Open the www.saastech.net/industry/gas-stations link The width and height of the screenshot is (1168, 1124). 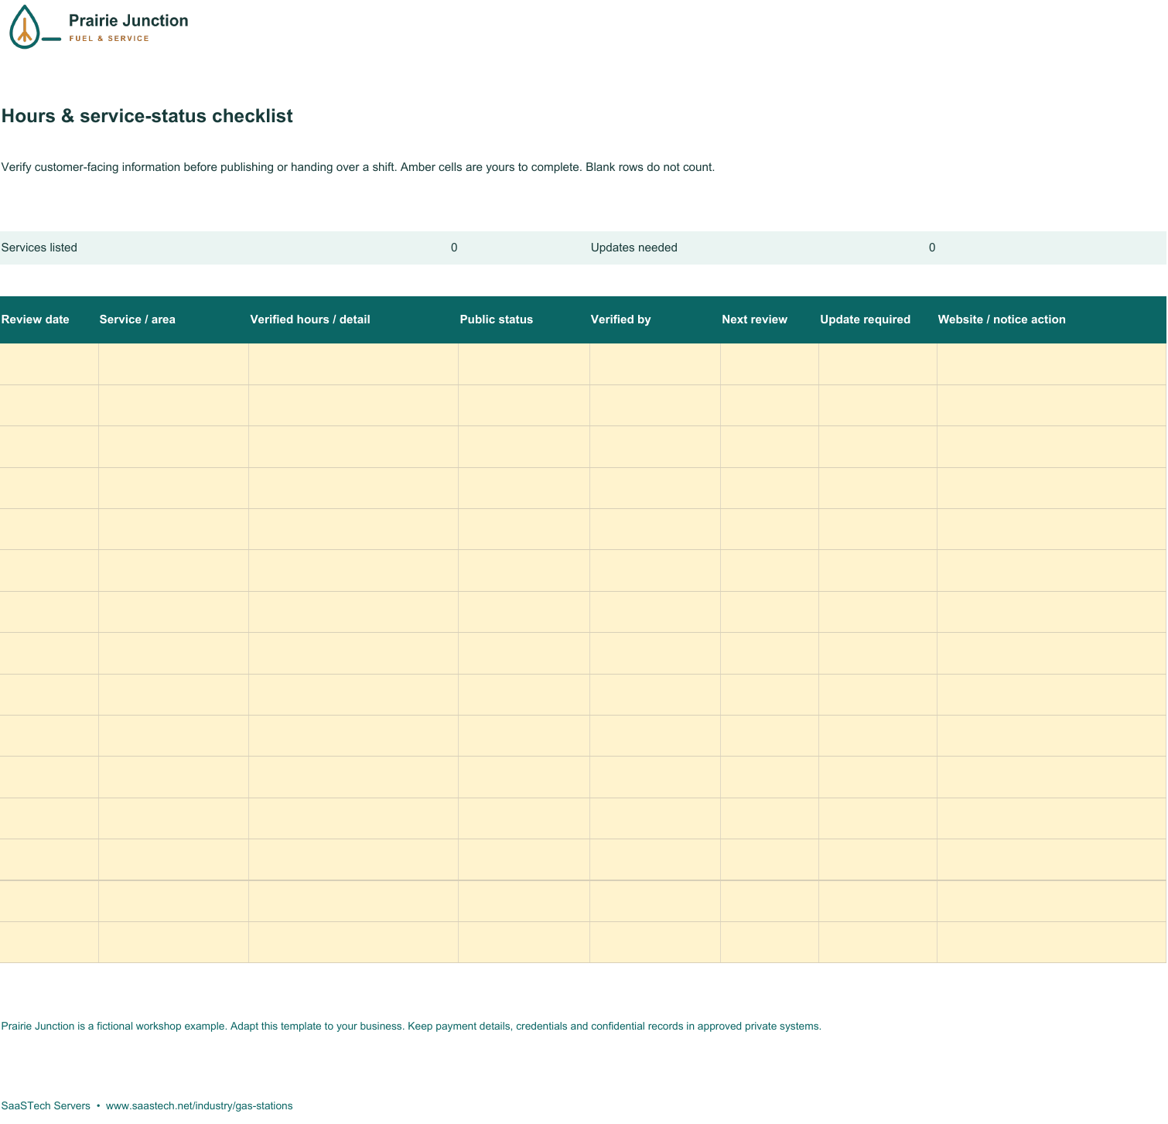200,1106
